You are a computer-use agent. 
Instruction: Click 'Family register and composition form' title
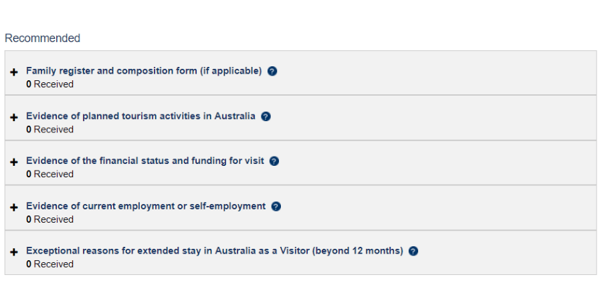[144, 71]
